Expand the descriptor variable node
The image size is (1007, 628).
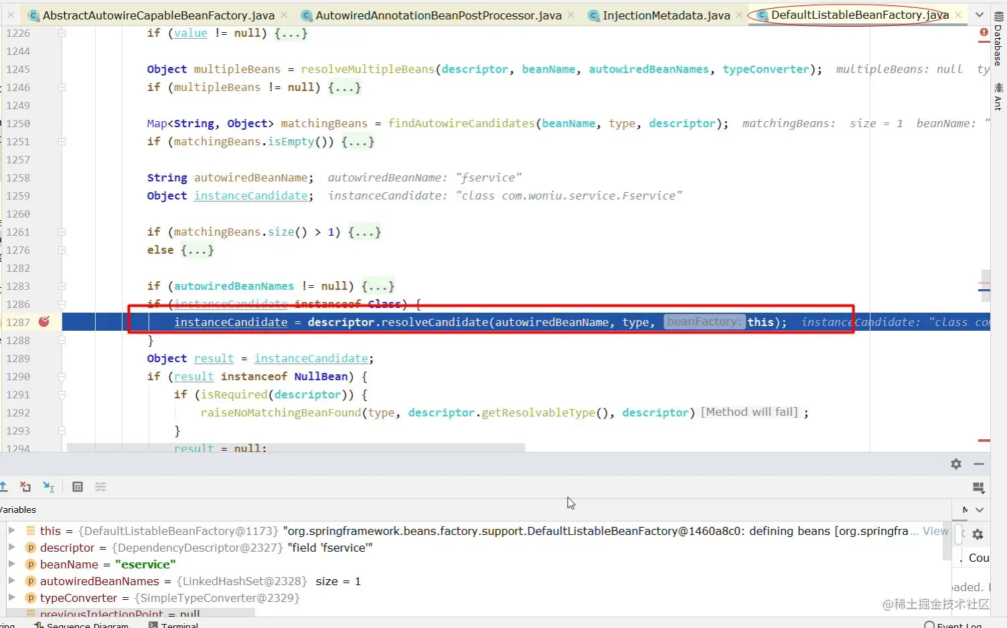tap(11, 547)
